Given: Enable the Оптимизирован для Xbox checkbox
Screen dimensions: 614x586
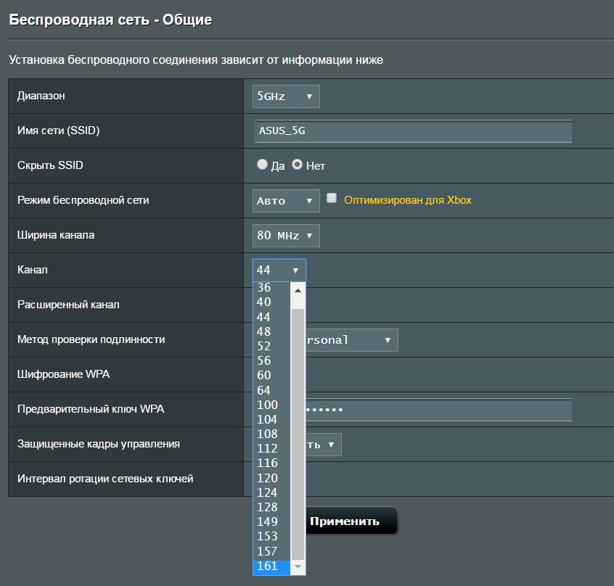Looking at the screenshot, I should tap(332, 198).
